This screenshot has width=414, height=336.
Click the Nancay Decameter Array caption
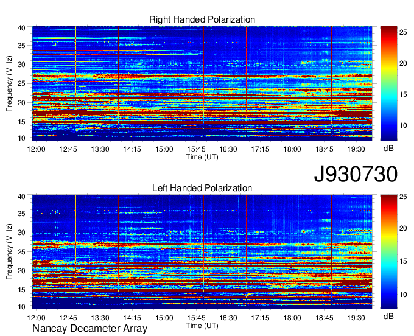pos(89,329)
